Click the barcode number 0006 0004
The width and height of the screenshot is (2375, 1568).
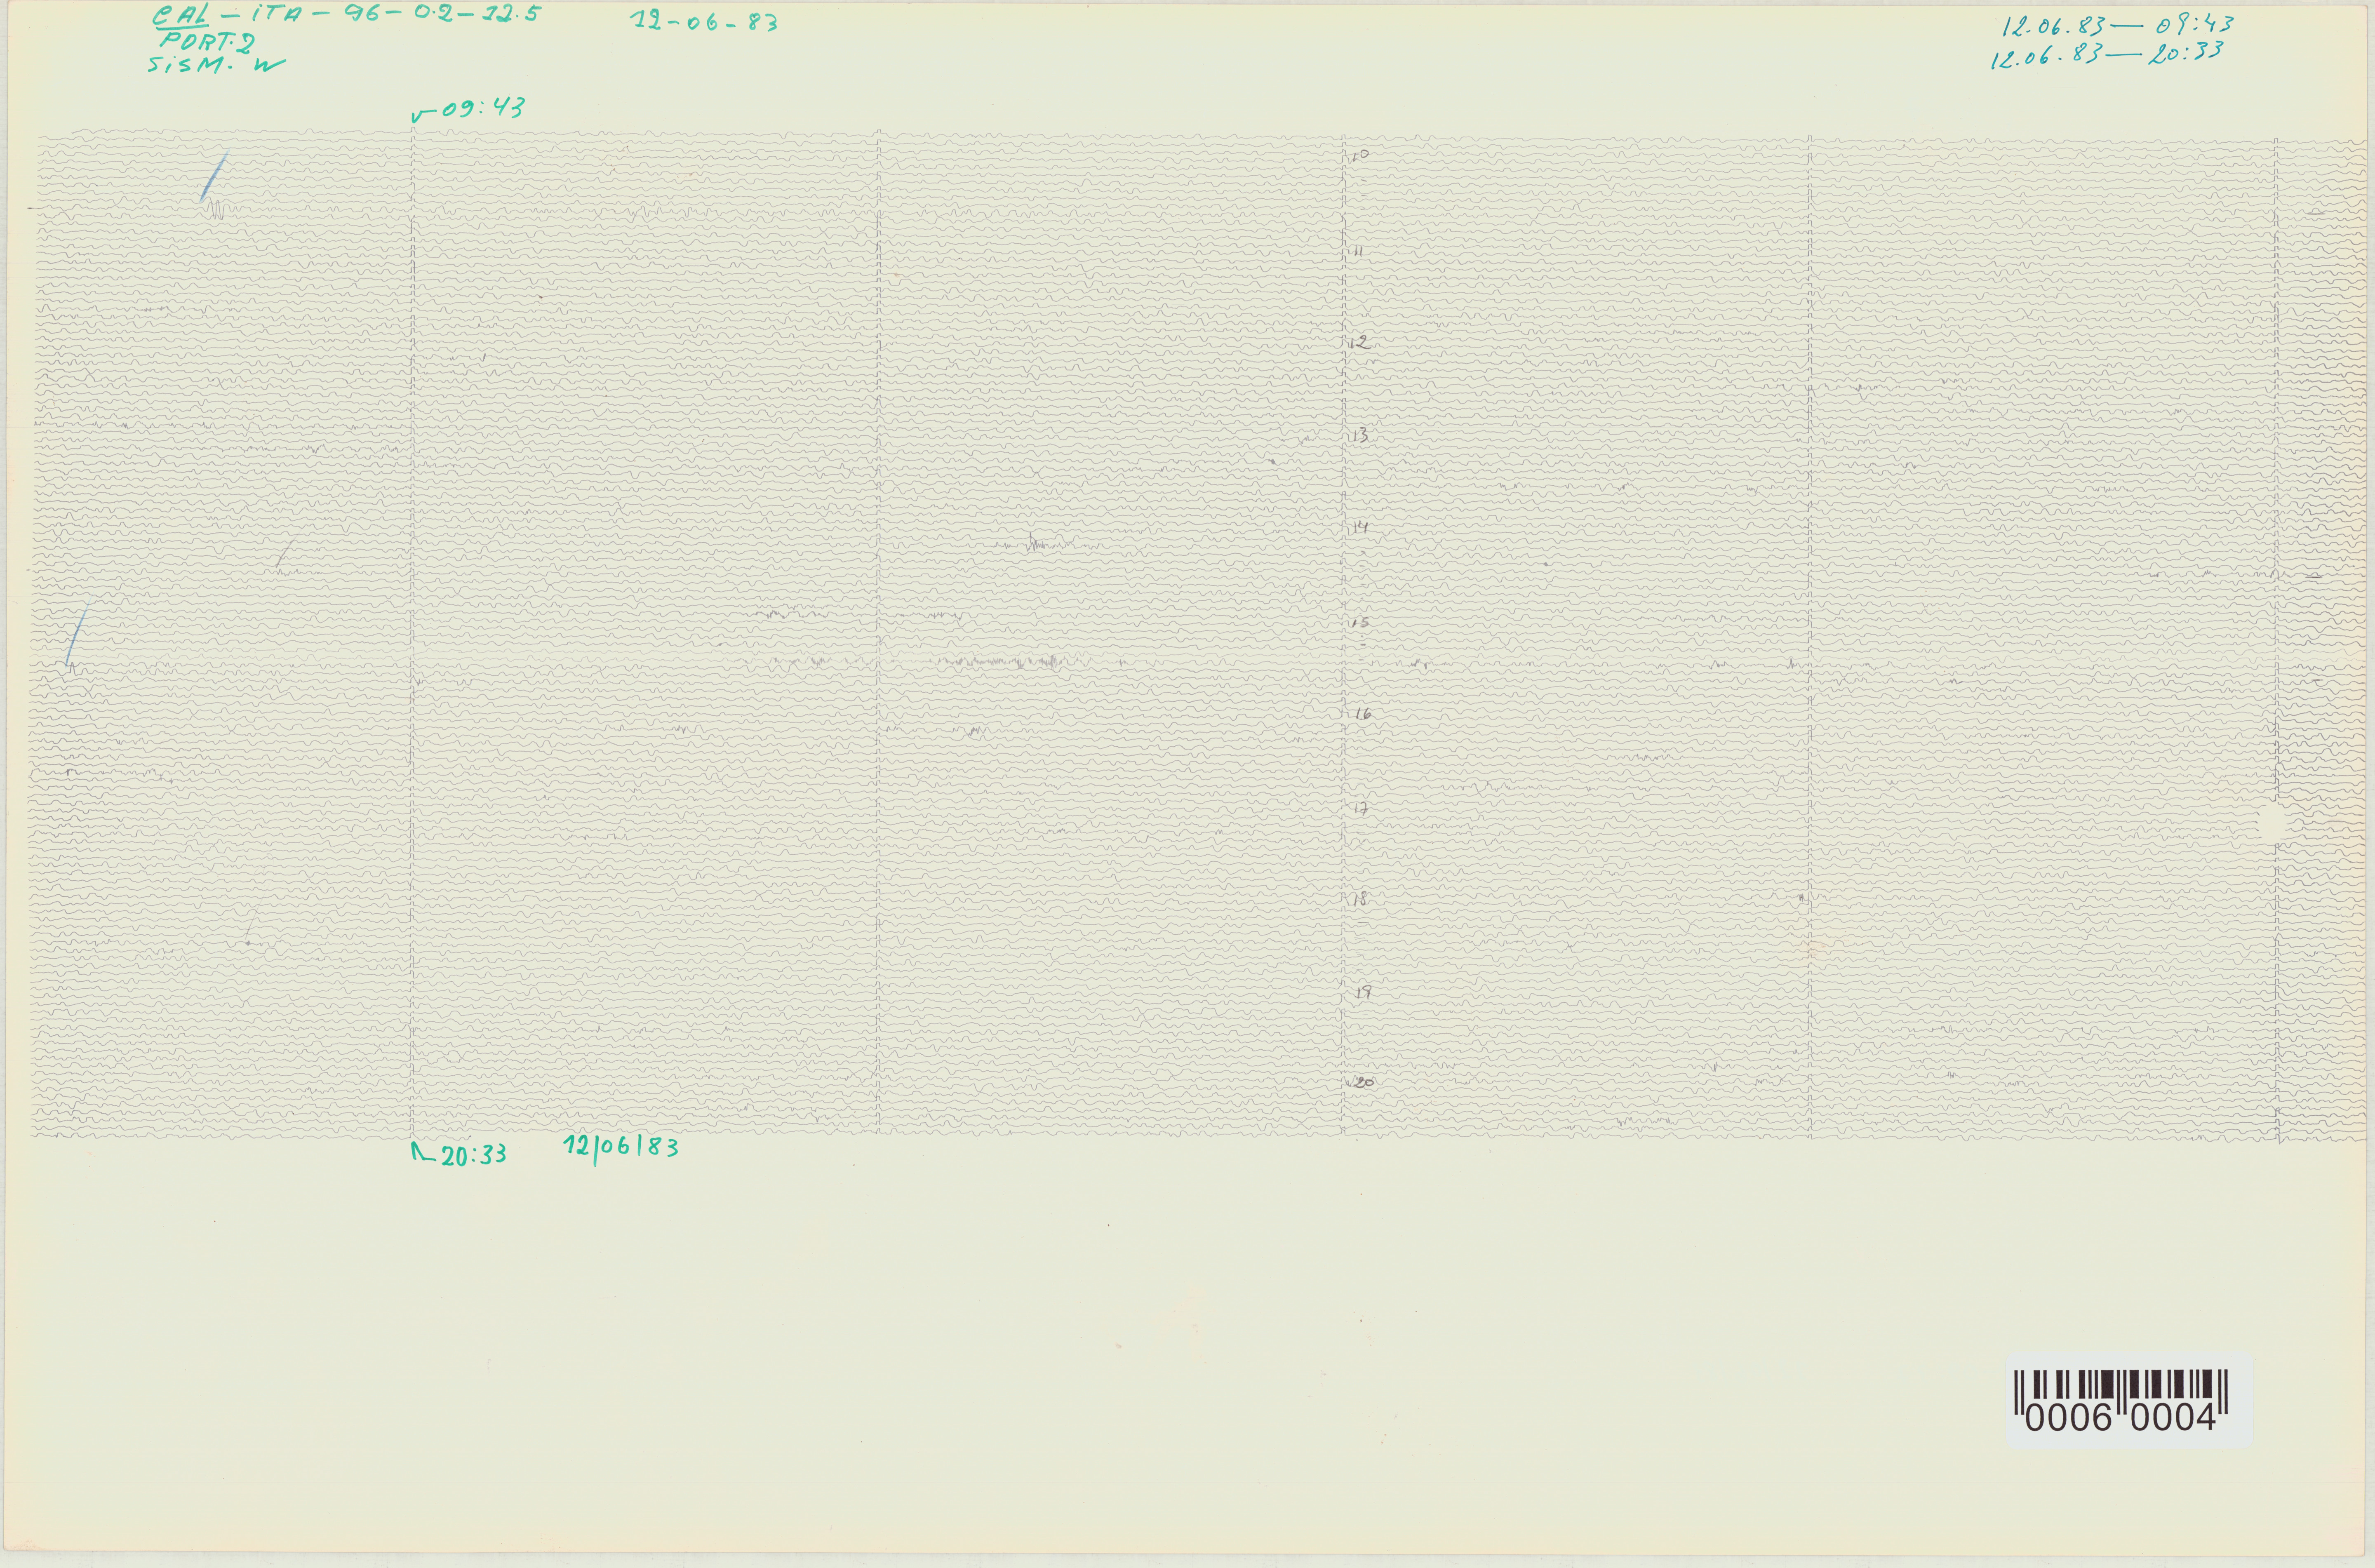2121,1418
